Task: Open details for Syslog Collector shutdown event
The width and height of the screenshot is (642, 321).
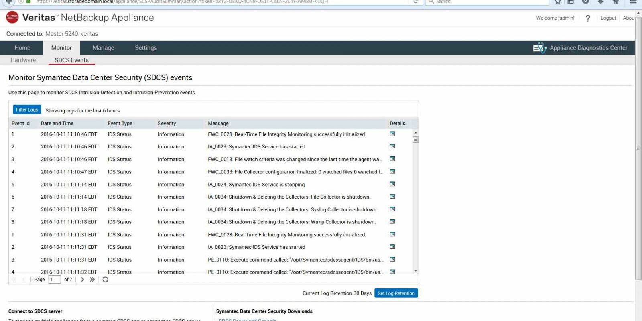Action: [x=392, y=209]
